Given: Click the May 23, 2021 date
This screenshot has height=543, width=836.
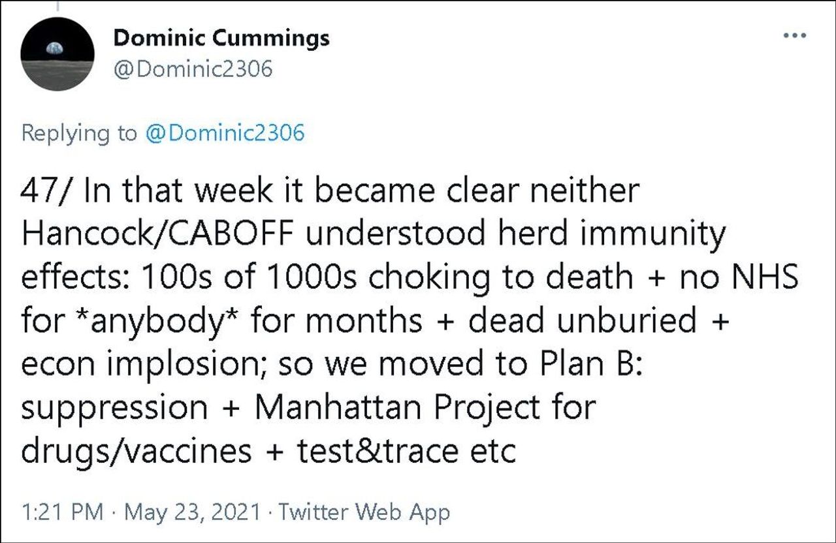Looking at the screenshot, I should click(x=193, y=512).
